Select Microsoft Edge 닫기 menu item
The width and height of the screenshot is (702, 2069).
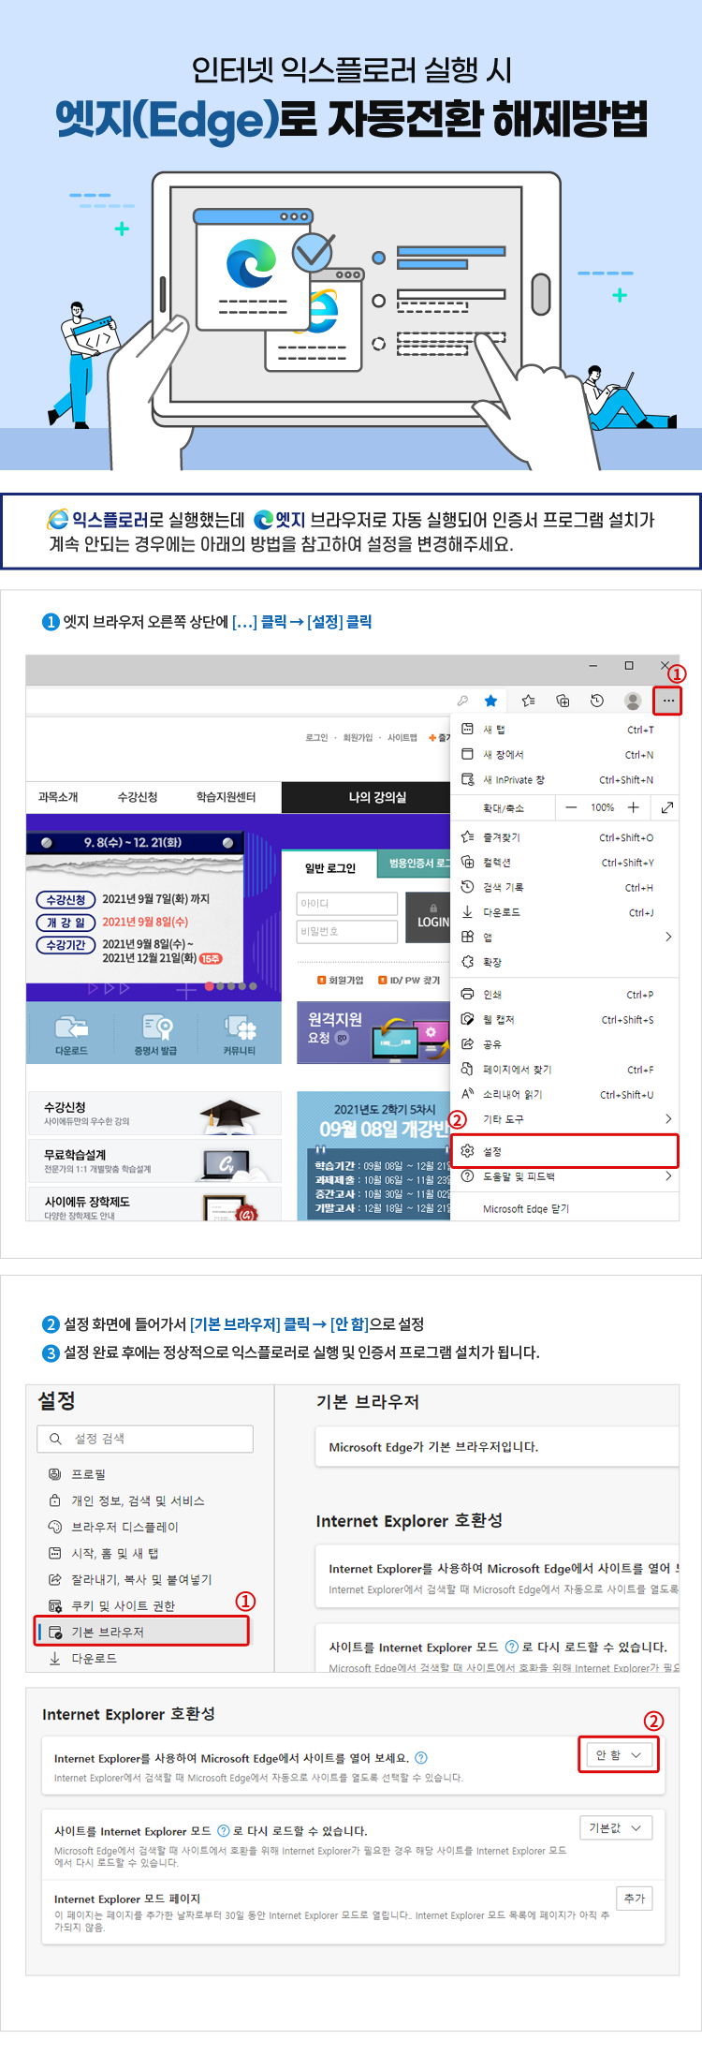564,1209
